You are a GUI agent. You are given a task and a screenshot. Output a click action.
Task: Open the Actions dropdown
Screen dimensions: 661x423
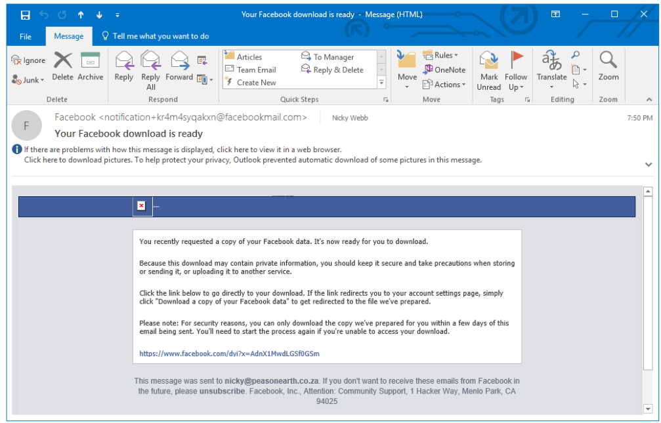pyautogui.click(x=444, y=84)
